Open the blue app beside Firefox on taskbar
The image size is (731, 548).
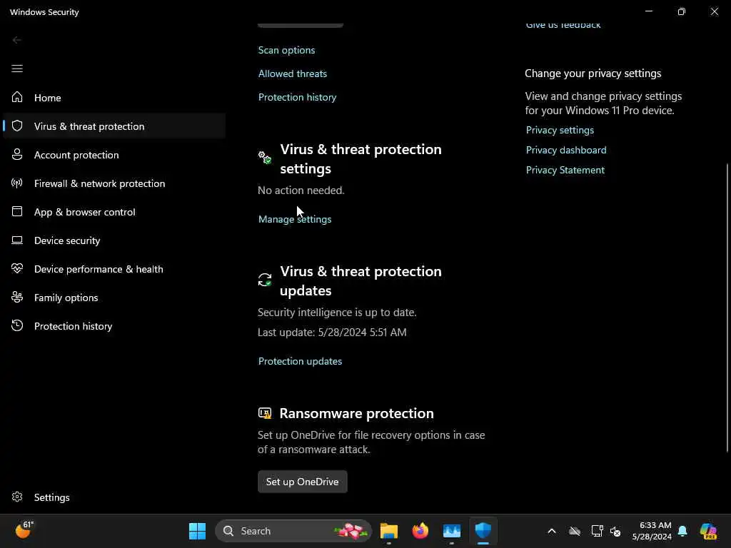click(x=451, y=531)
